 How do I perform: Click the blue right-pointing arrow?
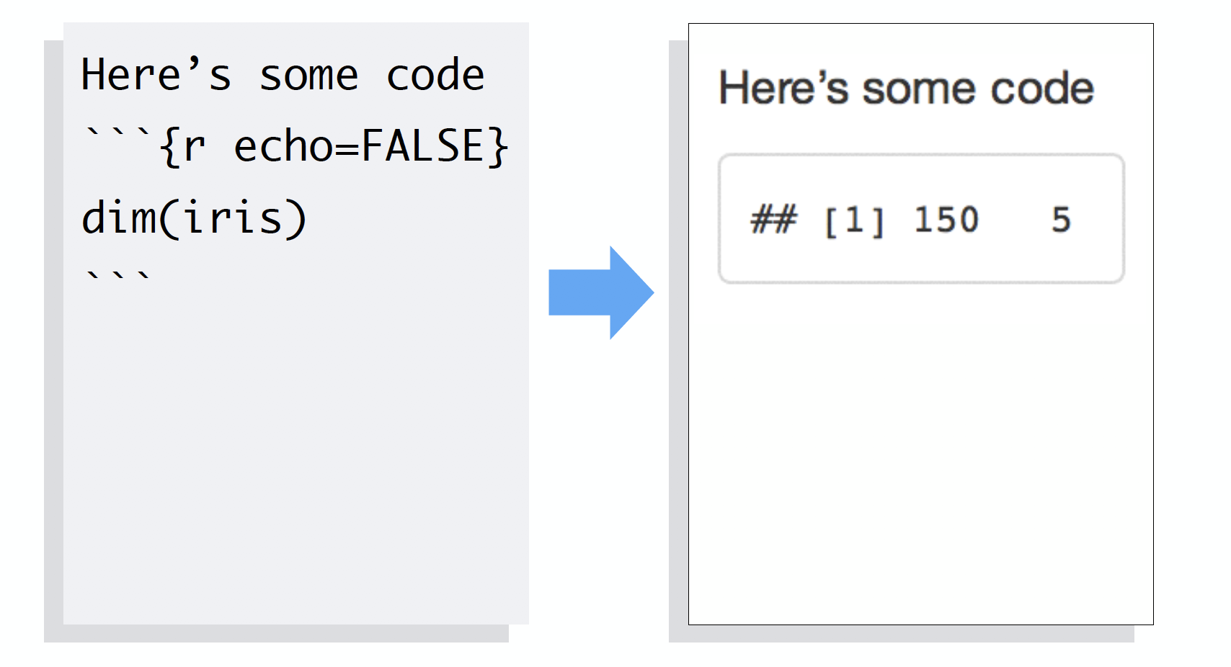[600, 292]
